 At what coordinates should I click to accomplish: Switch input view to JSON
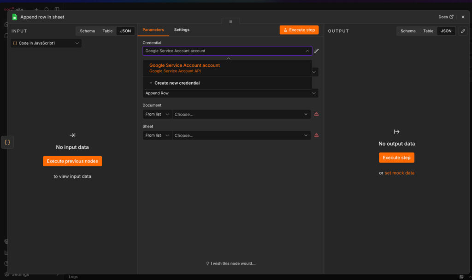pos(125,31)
